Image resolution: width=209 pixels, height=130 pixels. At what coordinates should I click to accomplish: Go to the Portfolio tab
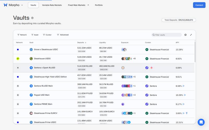click(99, 5)
